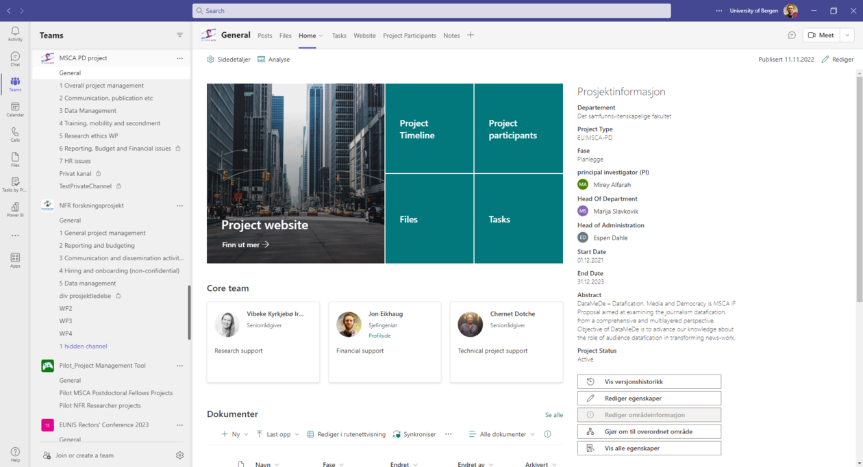Click the Search input field
This screenshot has height=467, width=863.
(x=431, y=11)
